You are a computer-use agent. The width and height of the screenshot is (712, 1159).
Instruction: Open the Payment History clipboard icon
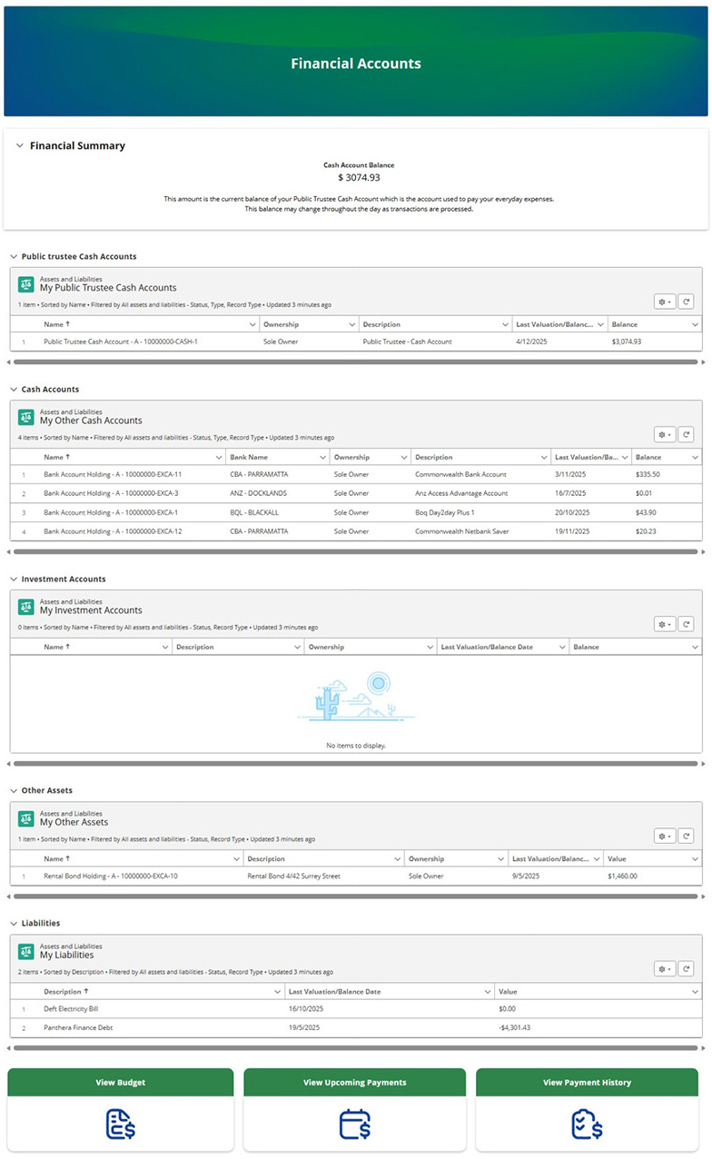point(587,1124)
